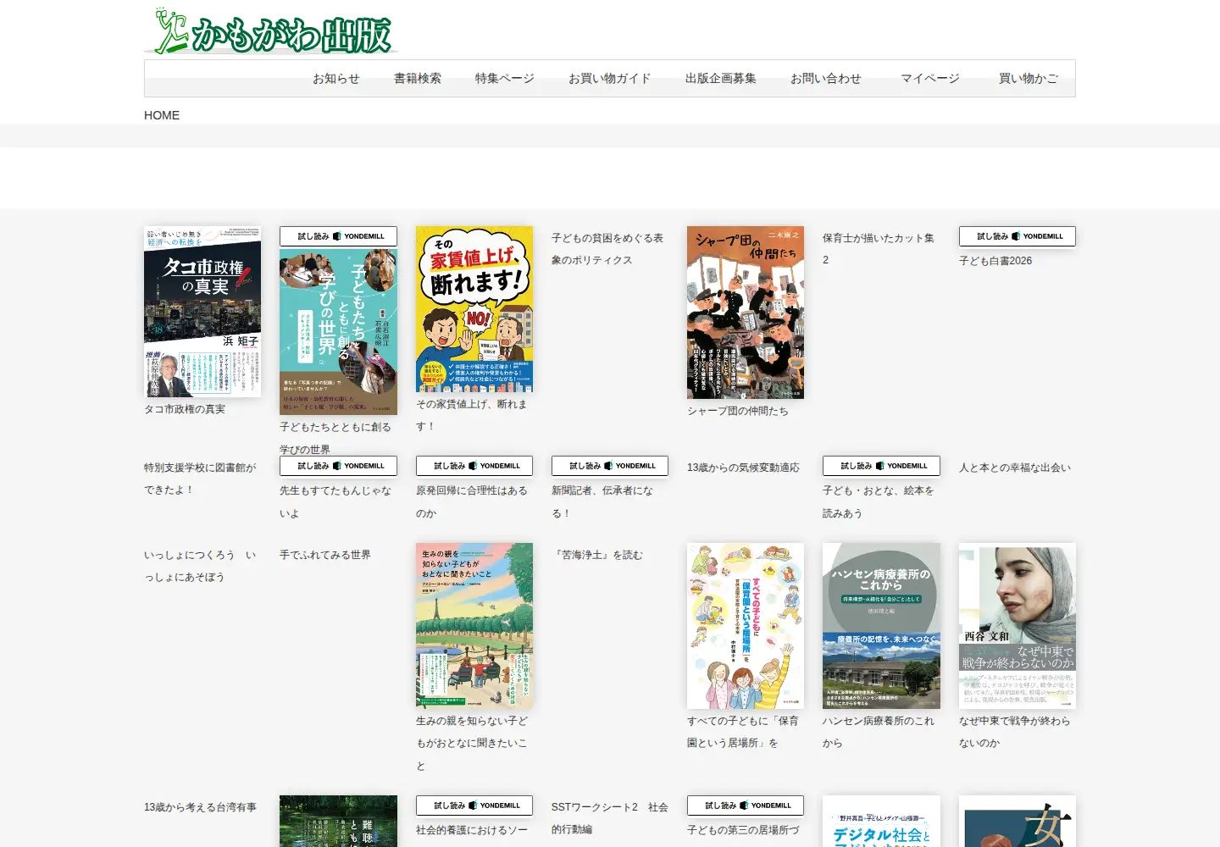Open the book cover with large 女 character
Viewport: 1220px width, 847px height.
tap(1018, 822)
